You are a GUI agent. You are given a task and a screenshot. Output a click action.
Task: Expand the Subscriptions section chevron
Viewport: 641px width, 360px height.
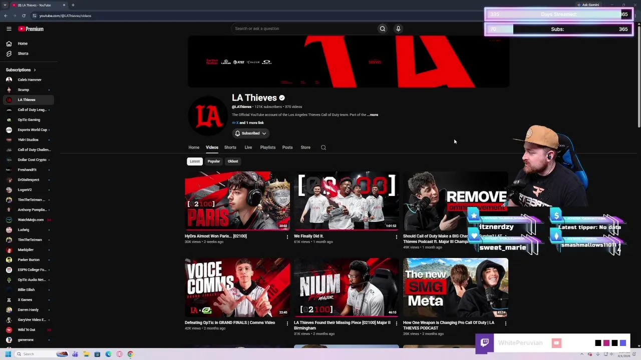coord(35,70)
